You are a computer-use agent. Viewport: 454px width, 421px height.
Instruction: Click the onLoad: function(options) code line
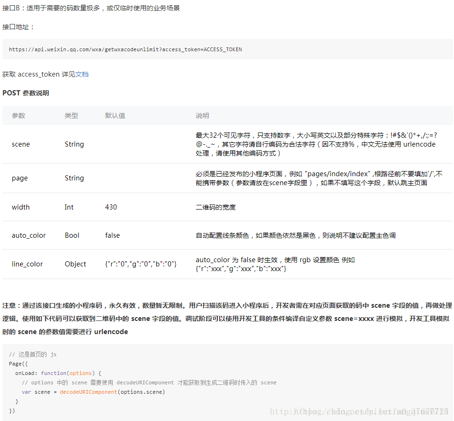point(58,373)
